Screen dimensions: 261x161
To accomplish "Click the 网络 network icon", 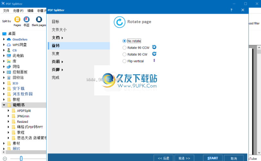I will tap(9, 67).
